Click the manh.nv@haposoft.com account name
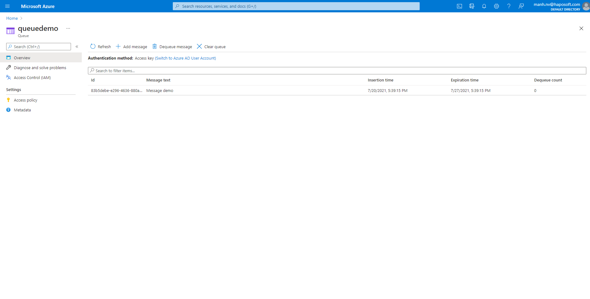This screenshot has width=590, height=299. 557,4
